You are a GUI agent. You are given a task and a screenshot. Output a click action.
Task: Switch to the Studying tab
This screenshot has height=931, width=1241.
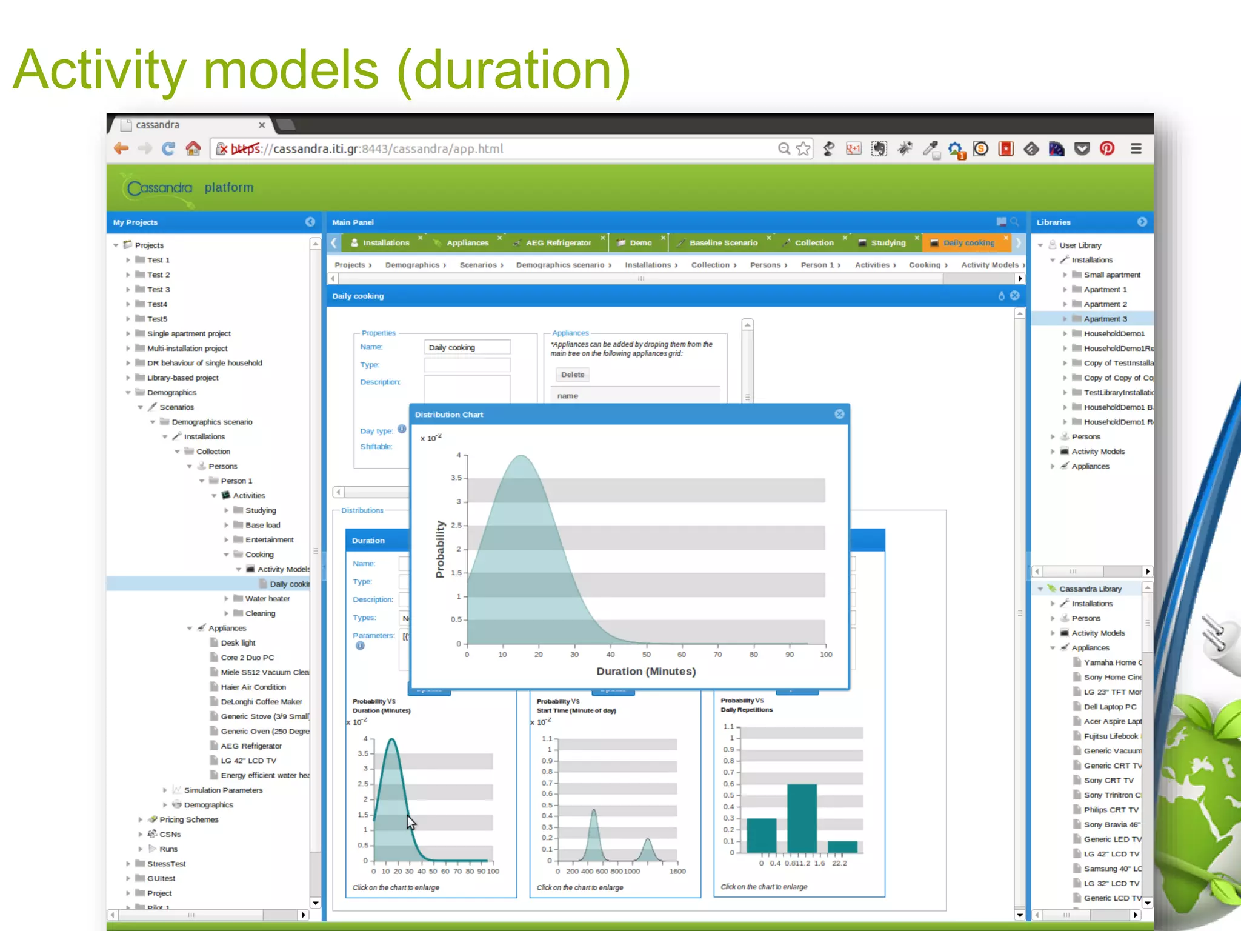(x=888, y=243)
